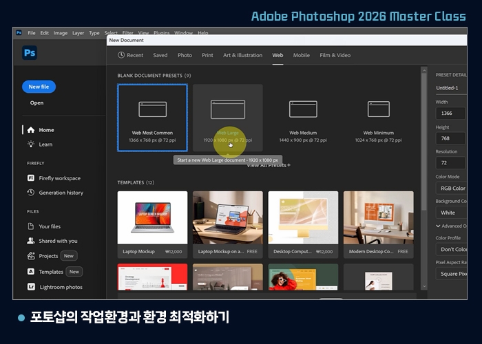
Task: Select the Web Most Common preset
Action: point(152,118)
